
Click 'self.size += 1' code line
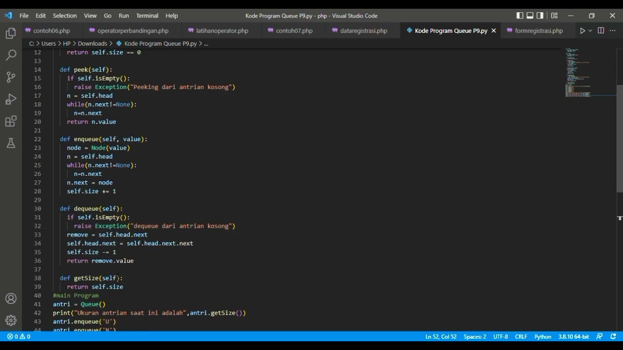click(x=92, y=191)
